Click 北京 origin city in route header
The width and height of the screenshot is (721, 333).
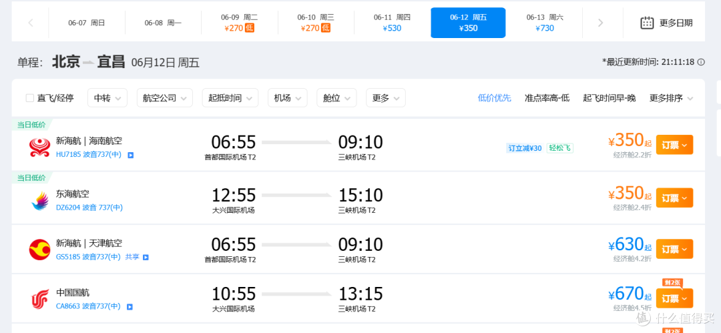pos(66,62)
